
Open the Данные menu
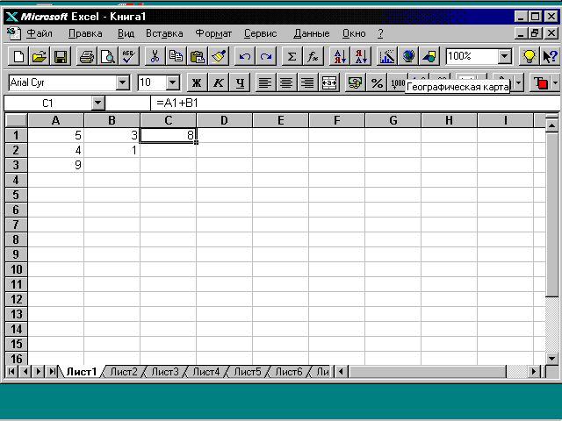312,33
